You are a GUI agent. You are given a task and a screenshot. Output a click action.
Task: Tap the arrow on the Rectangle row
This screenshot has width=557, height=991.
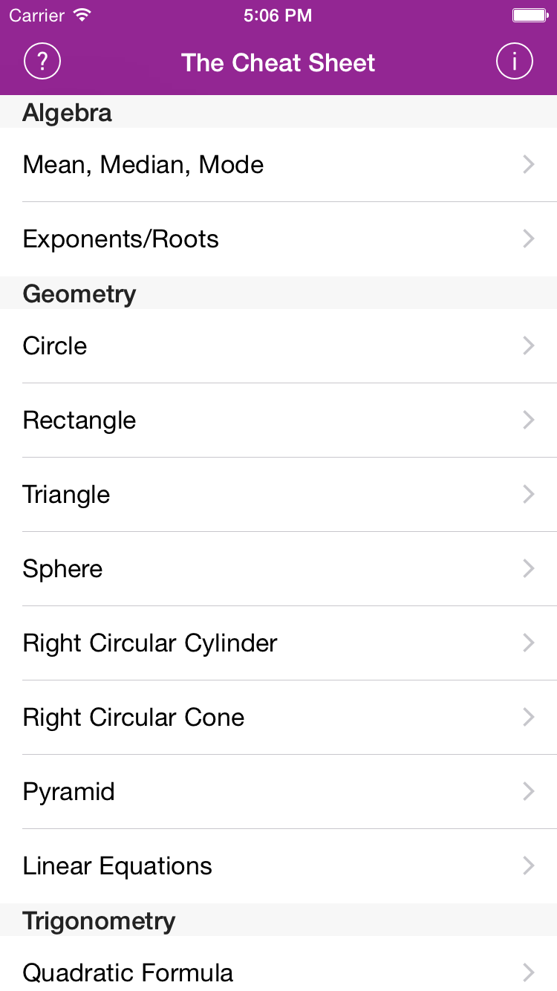[528, 420]
